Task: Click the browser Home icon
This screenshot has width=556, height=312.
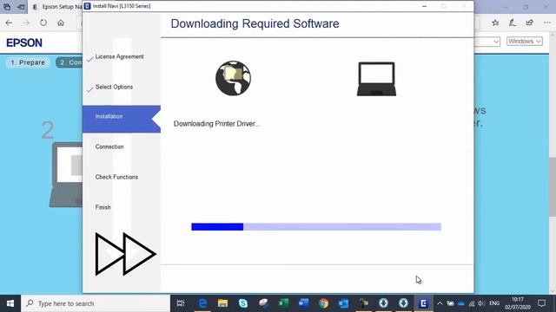Action: (61, 23)
